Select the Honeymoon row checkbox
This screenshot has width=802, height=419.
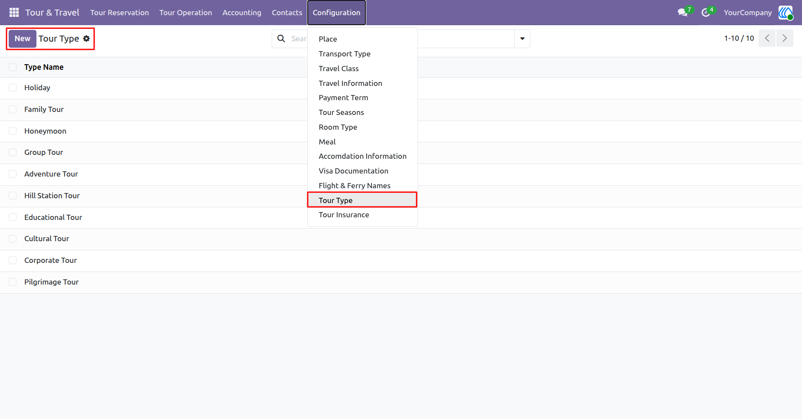click(x=13, y=131)
